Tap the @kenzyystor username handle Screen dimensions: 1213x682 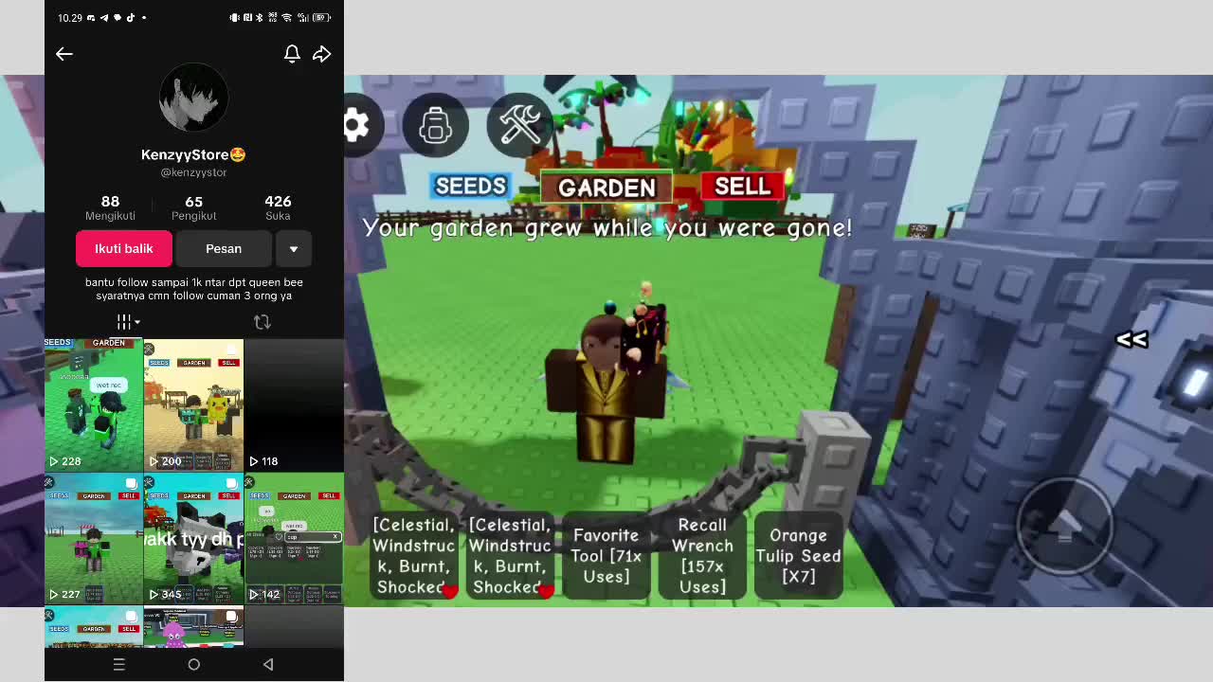click(193, 172)
